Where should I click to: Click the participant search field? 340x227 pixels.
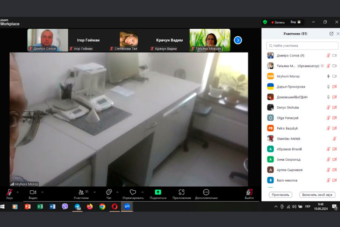(x=302, y=45)
